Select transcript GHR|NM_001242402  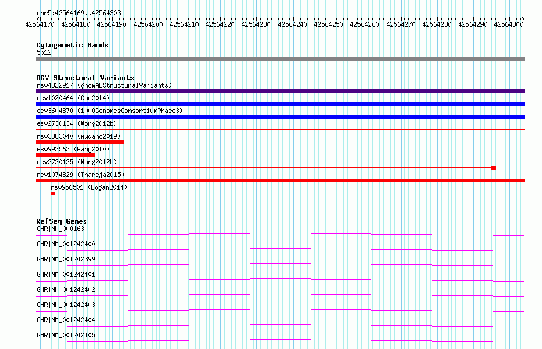pyautogui.click(x=66, y=289)
